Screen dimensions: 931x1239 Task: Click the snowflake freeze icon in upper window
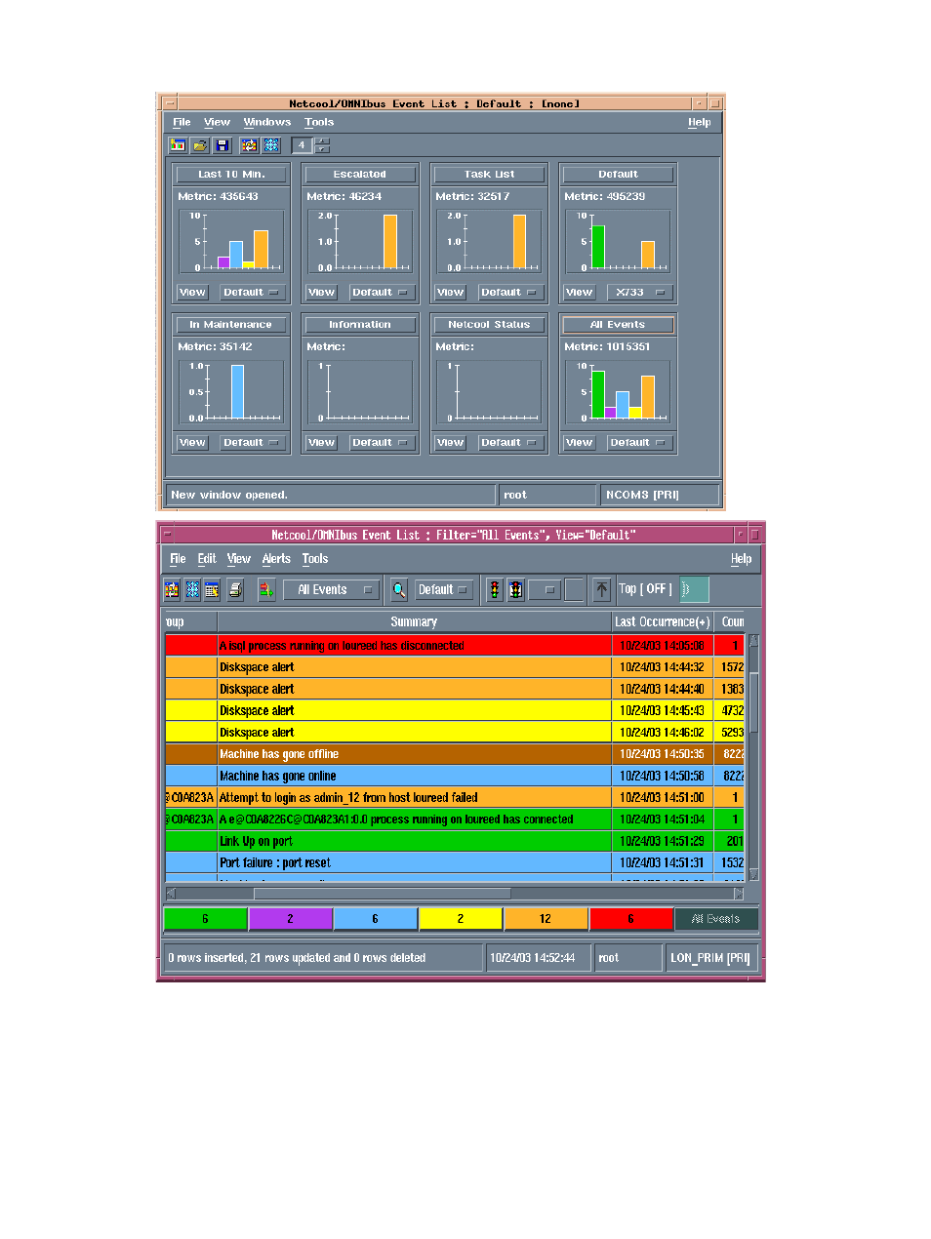tap(271, 145)
